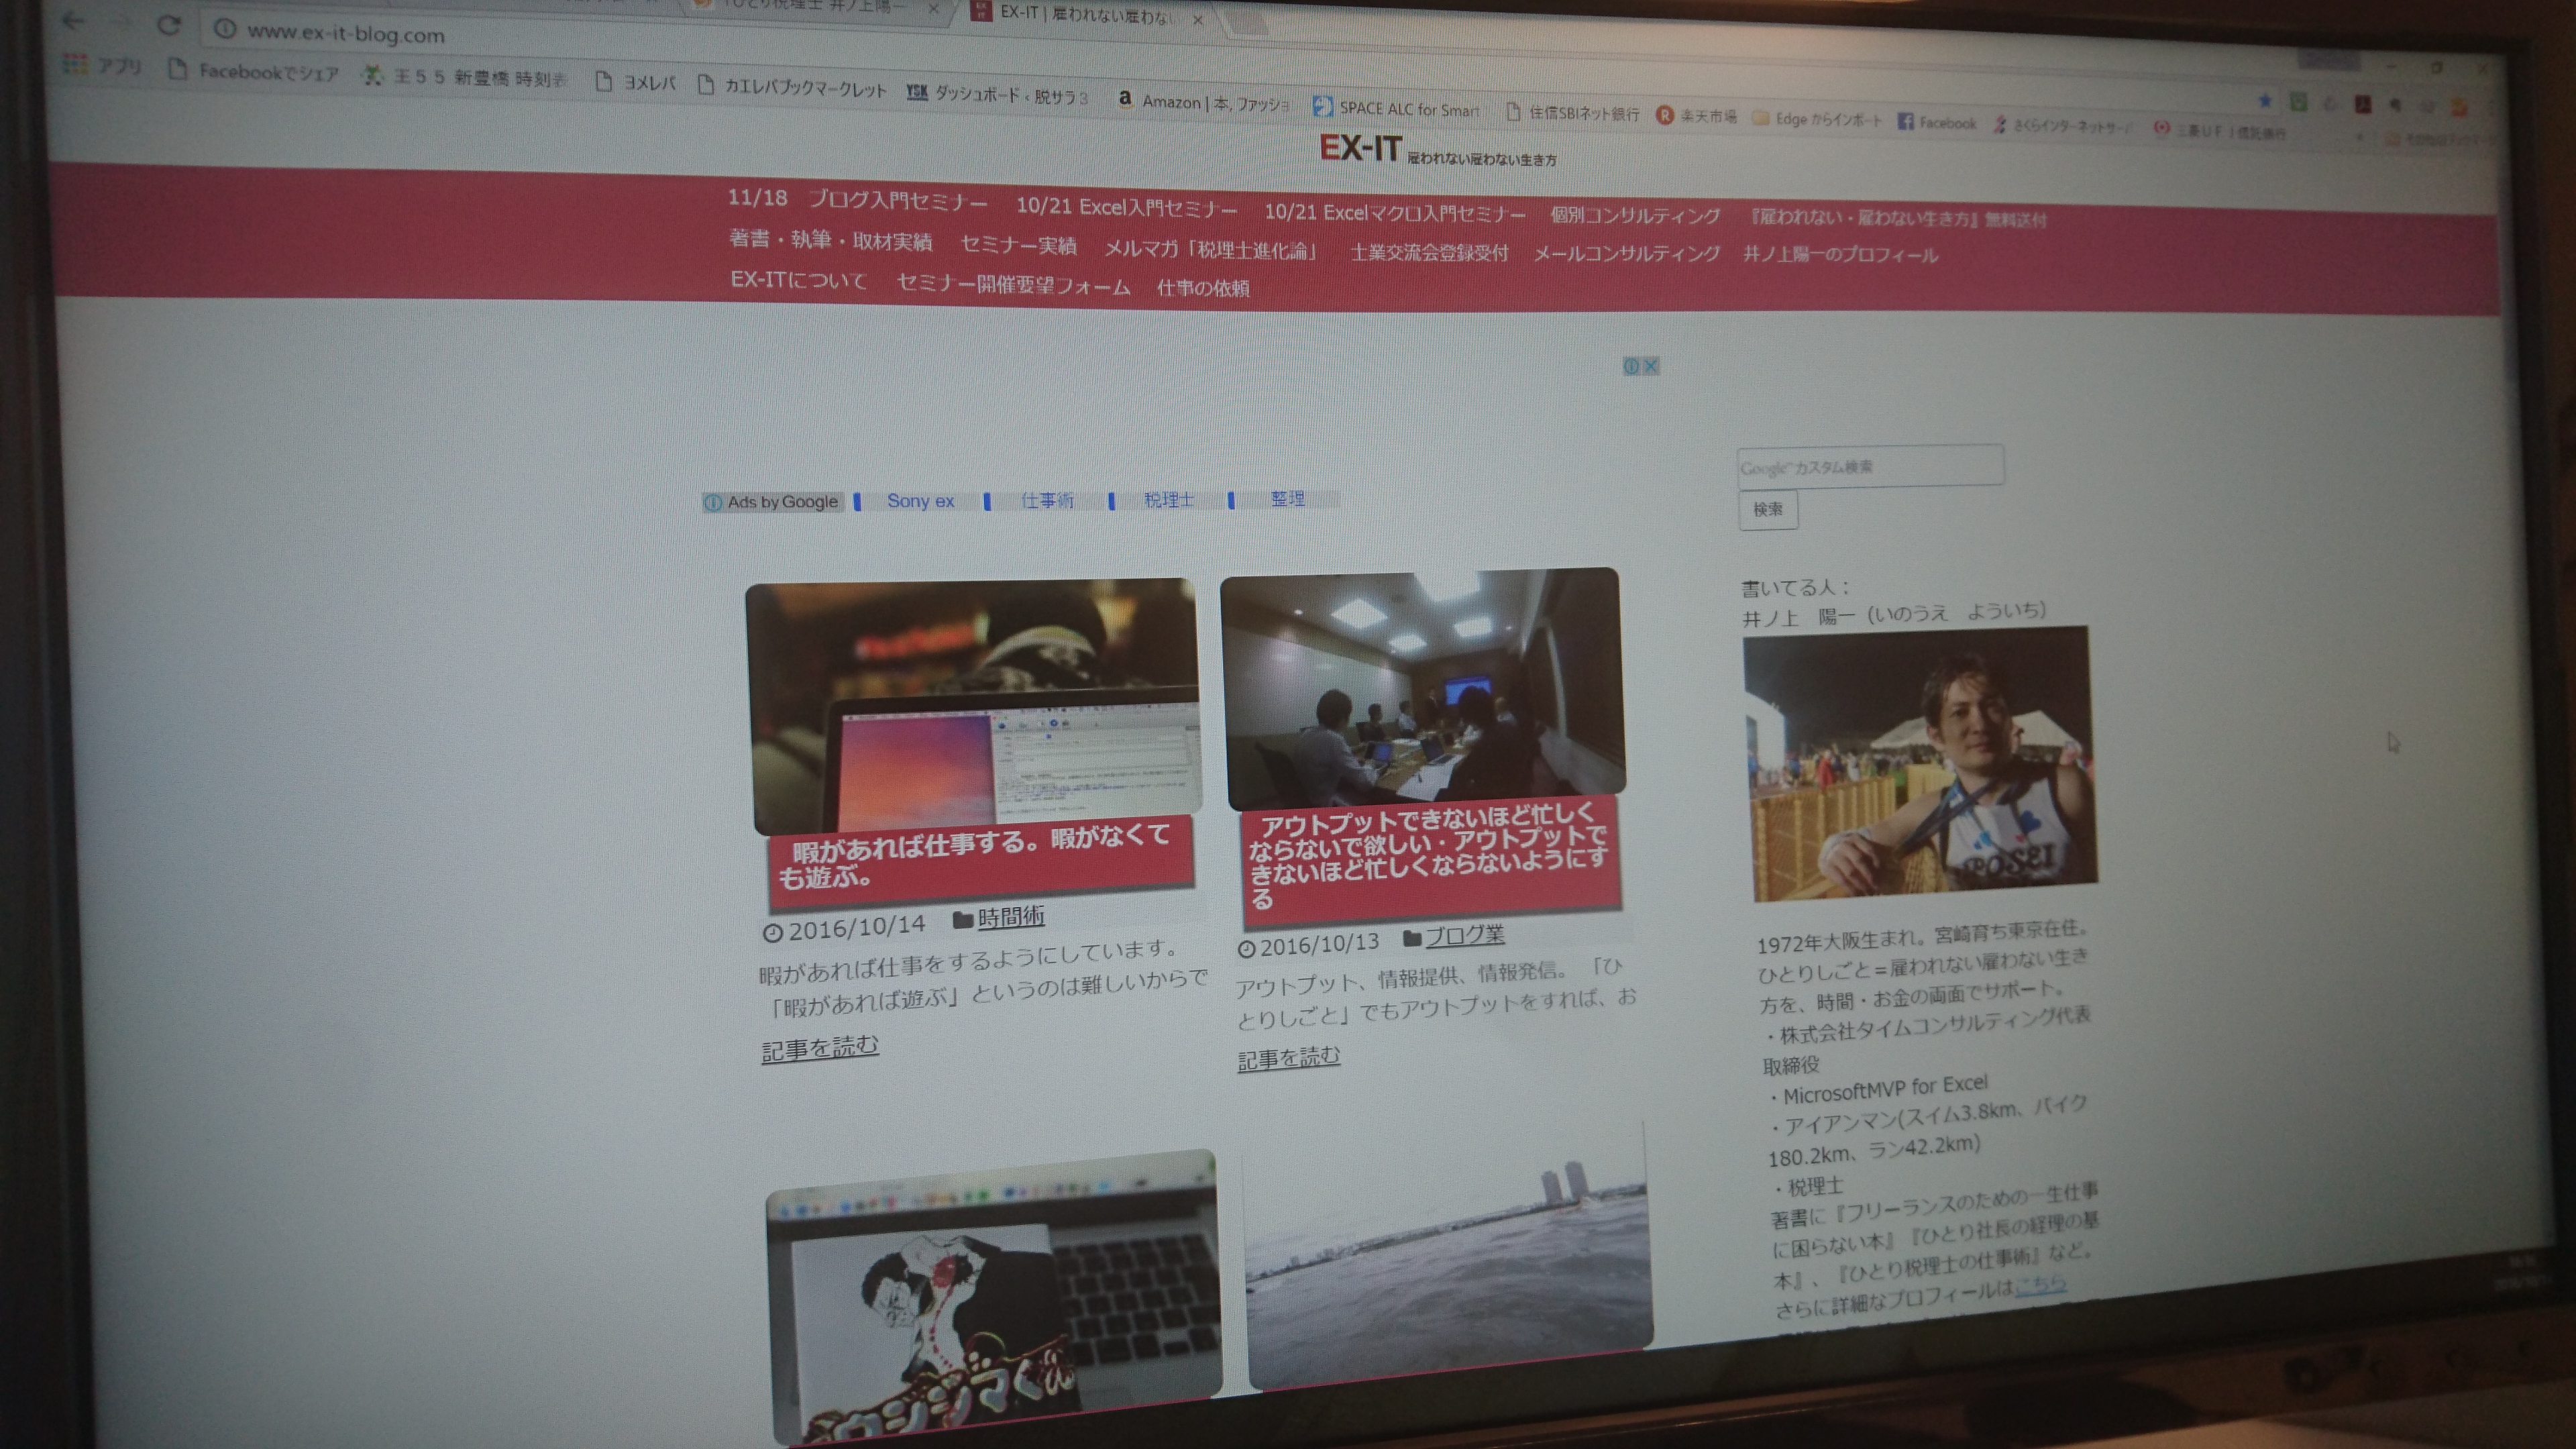Click into the Google カスタム検索 field
Image resolution: width=2576 pixels, height=1449 pixels.
1870,467
